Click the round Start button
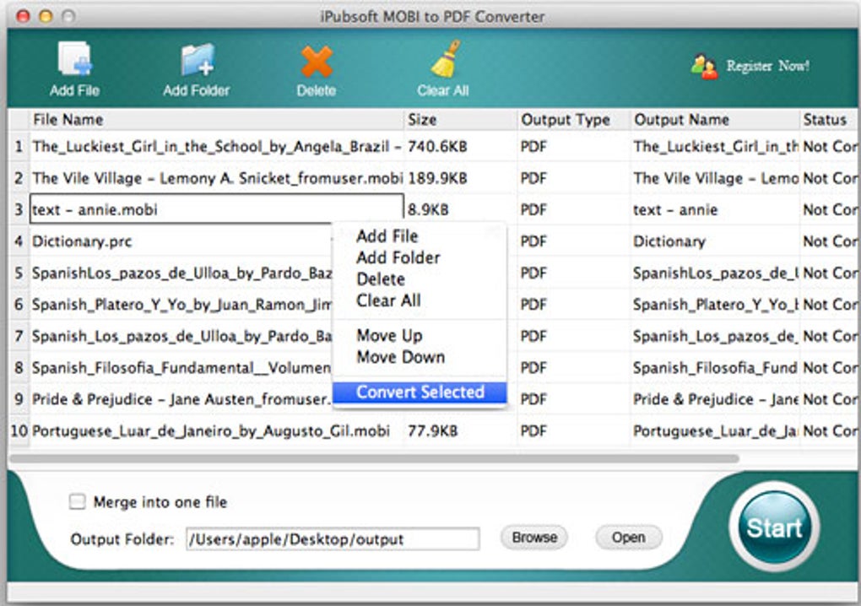 click(x=774, y=527)
